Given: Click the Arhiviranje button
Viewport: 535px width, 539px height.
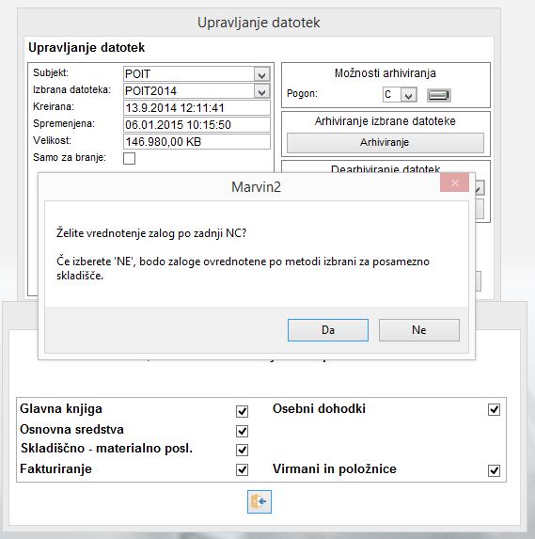Looking at the screenshot, I should [386, 142].
